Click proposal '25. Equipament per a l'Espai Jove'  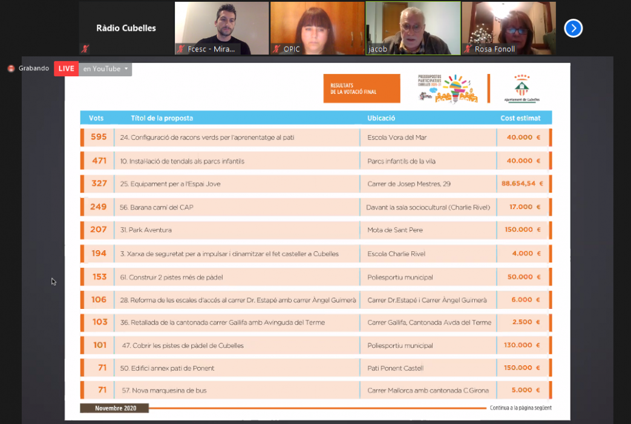170,184
